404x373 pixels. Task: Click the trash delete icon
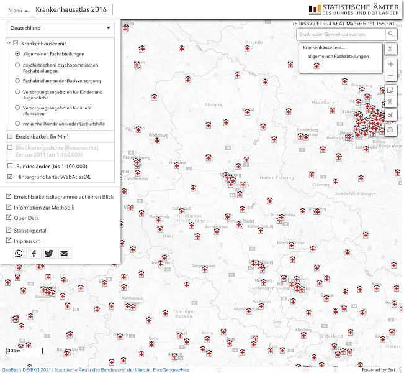(x=390, y=102)
